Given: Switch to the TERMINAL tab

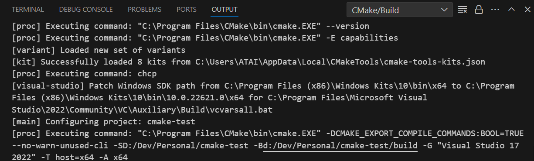Looking at the screenshot, I should click(x=28, y=9).
